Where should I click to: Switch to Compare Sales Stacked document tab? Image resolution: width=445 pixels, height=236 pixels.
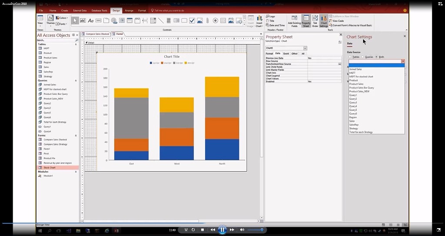(96, 34)
